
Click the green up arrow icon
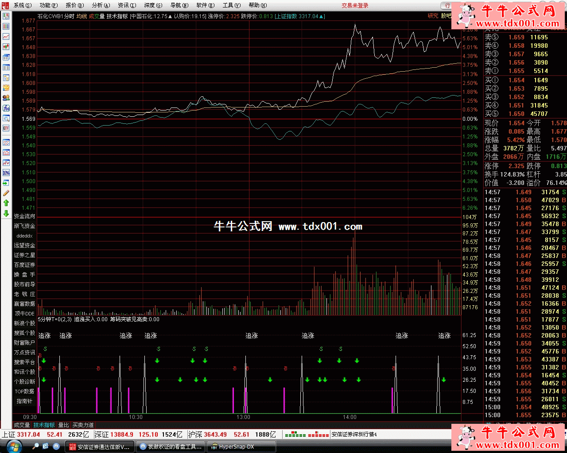6,203
